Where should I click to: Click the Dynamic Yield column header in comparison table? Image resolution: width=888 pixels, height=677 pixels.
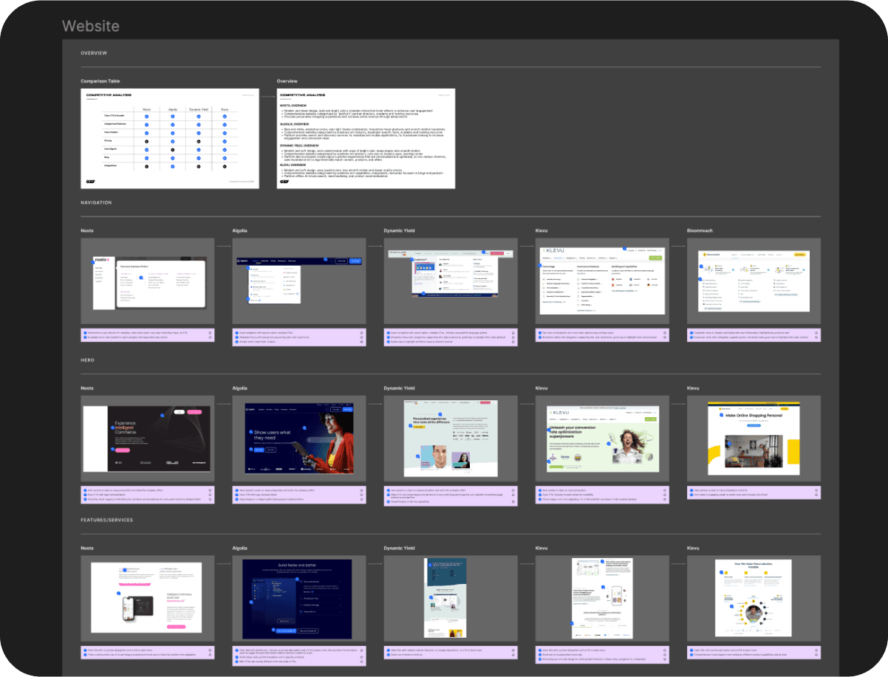[x=199, y=109]
